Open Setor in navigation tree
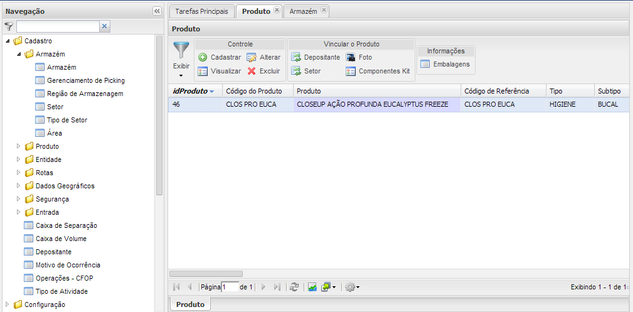The image size is (633, 312). (50, 107)
